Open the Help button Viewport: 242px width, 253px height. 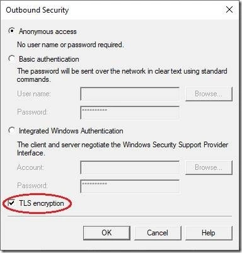point(209,233)
